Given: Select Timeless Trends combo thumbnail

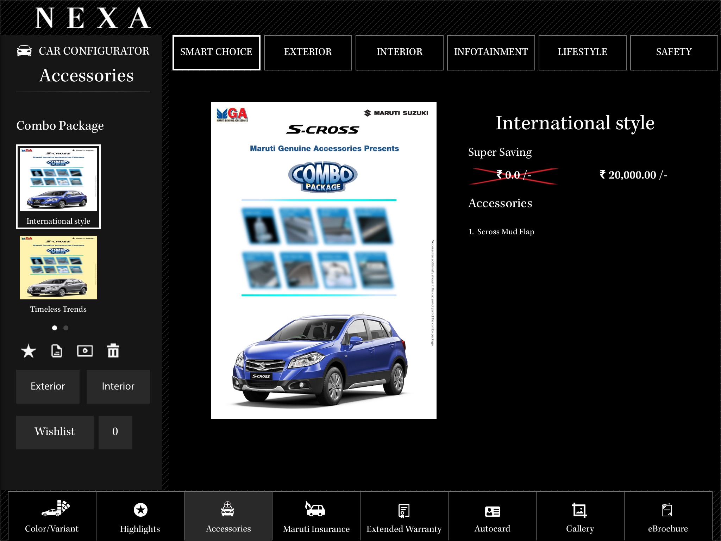Looking at the screenshot, I should [58, 275].
